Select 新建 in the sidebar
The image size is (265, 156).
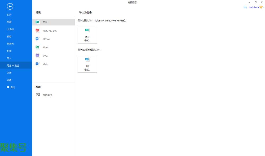pyautogui.click(x=9, y=22)
